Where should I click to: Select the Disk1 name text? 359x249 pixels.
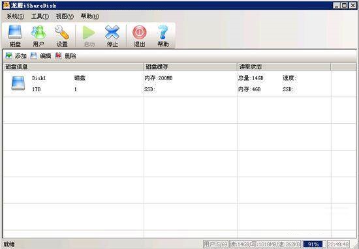(39, 78)
